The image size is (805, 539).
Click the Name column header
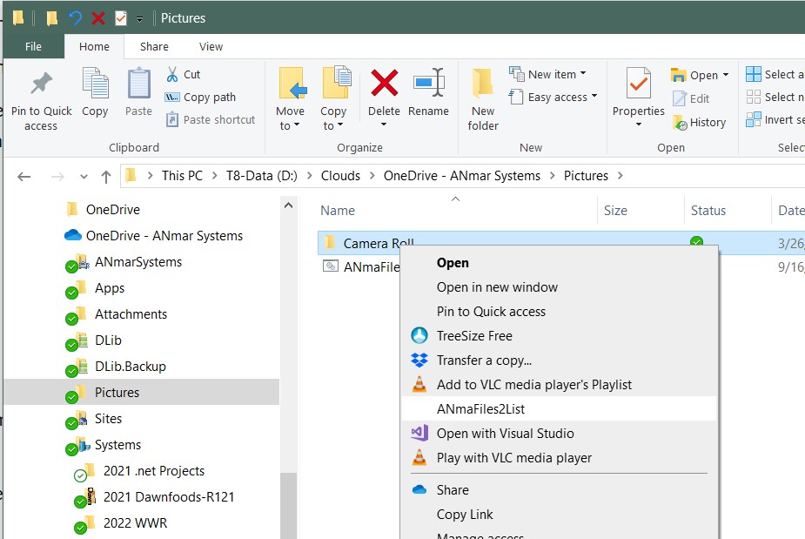tap(338, 211)
